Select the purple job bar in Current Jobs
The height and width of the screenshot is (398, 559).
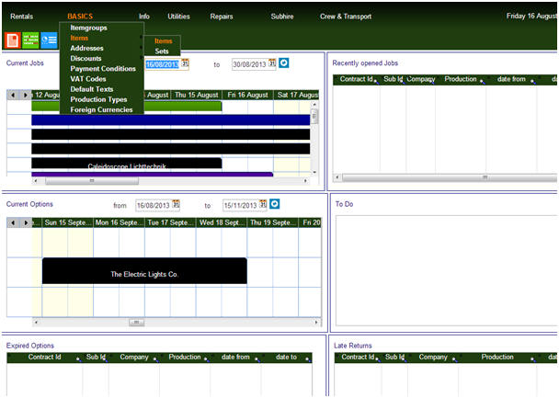[x=153, y=175]
